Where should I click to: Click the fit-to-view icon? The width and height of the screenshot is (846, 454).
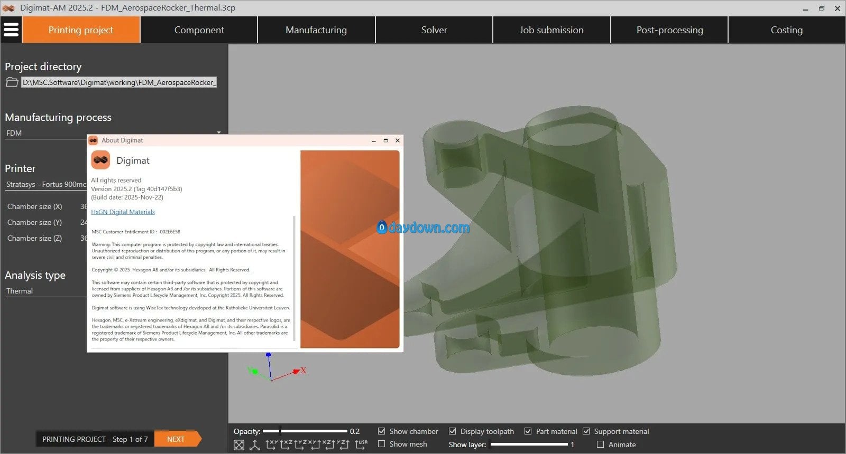pyautogui.click(x=239, y=445)
